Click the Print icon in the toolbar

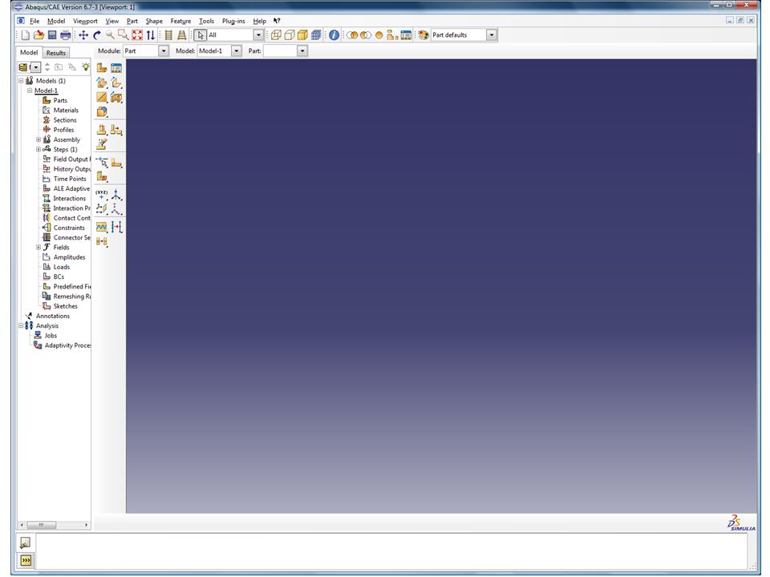point(65,35)
